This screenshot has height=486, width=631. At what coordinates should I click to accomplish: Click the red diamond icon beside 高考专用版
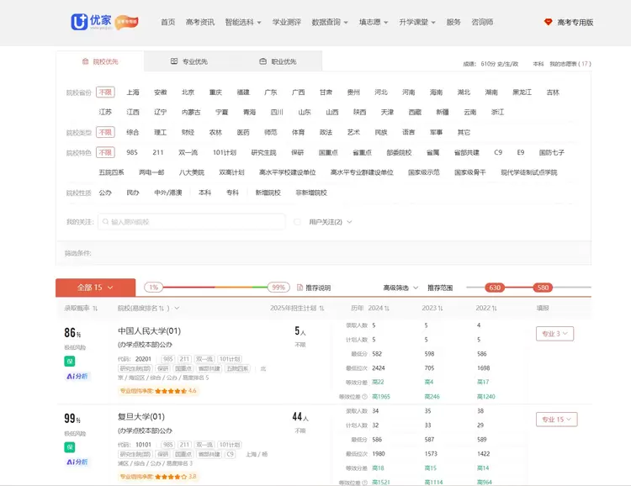[x=548, y=23]
